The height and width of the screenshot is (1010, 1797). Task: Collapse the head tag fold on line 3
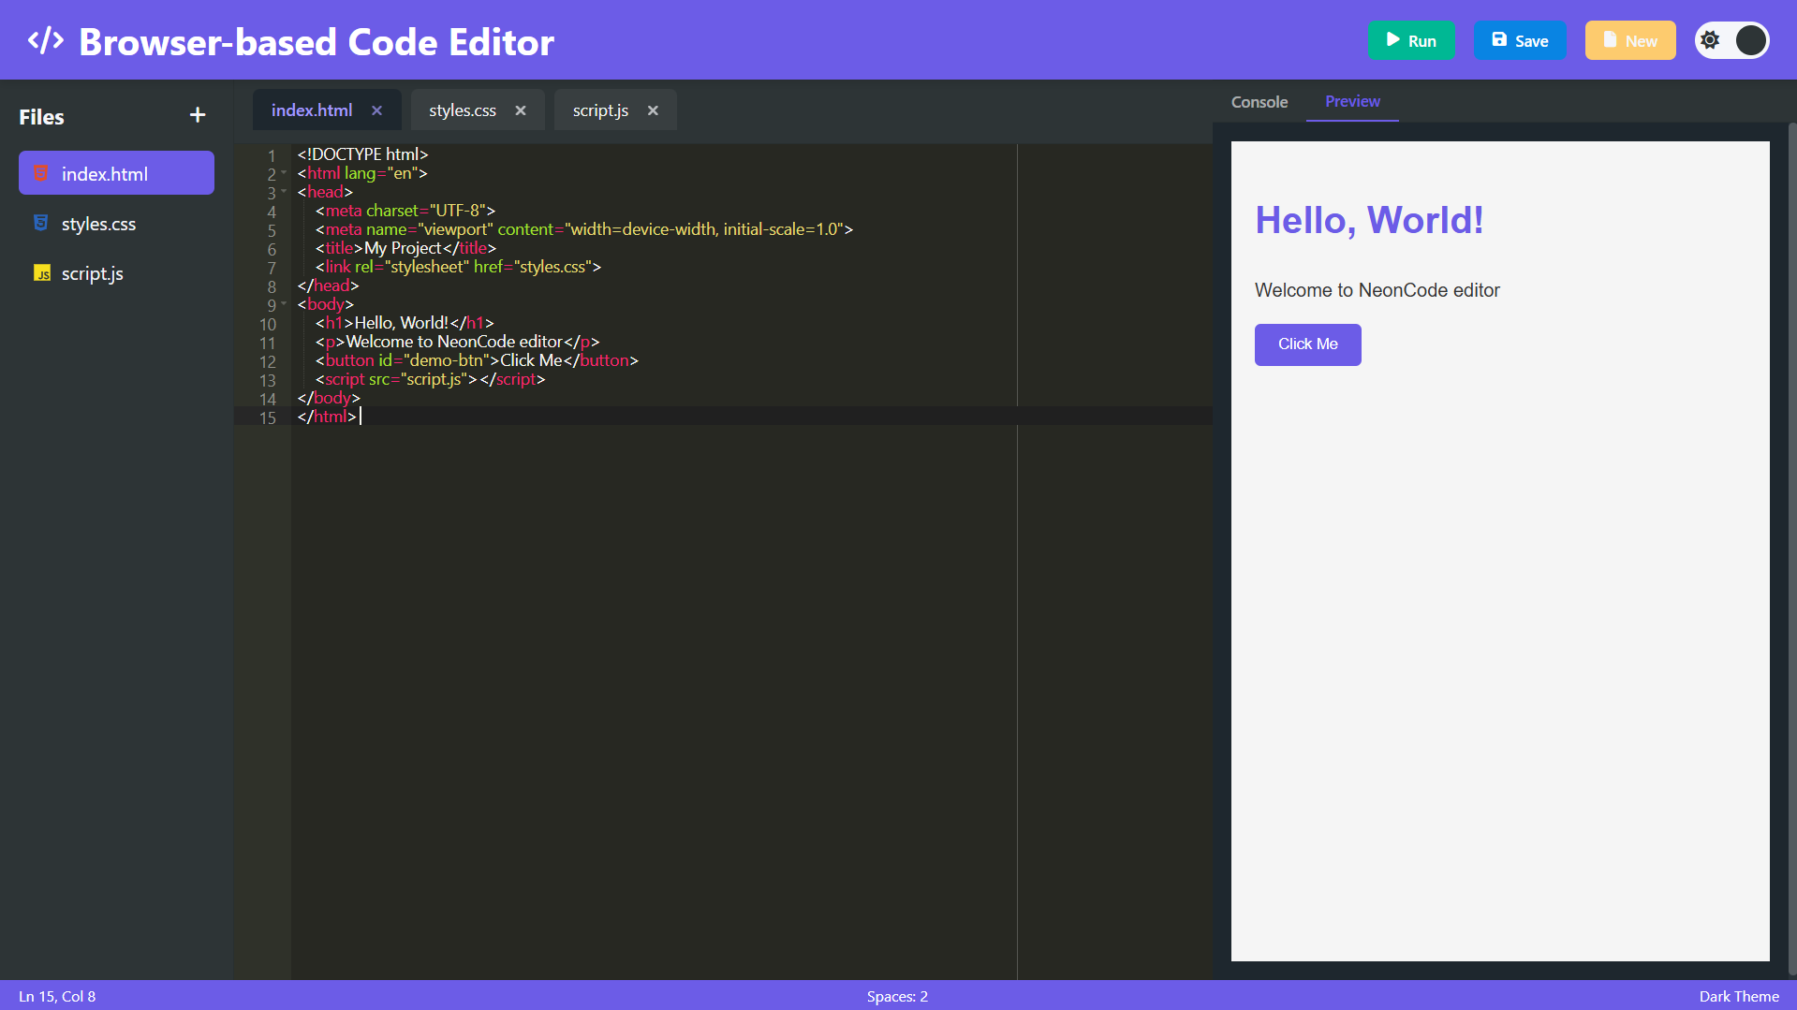(284, 192)
